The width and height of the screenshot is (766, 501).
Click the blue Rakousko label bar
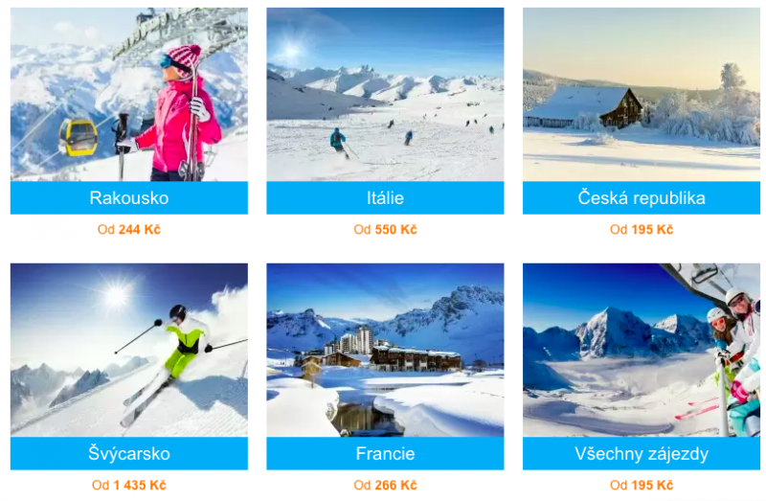coord(129,198)
